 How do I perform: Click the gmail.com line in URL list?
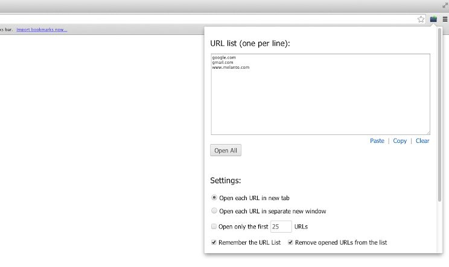tap(223, 62)
